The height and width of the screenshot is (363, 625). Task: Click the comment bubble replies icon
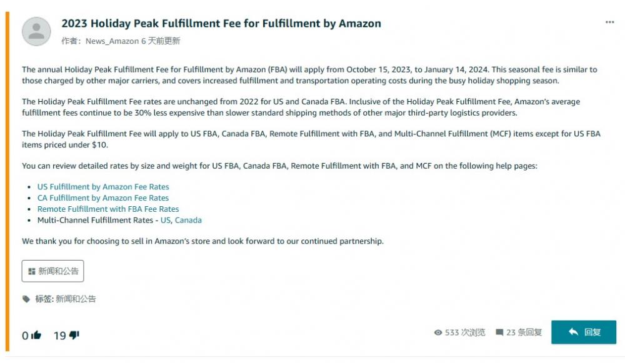(x=499, y=332)
